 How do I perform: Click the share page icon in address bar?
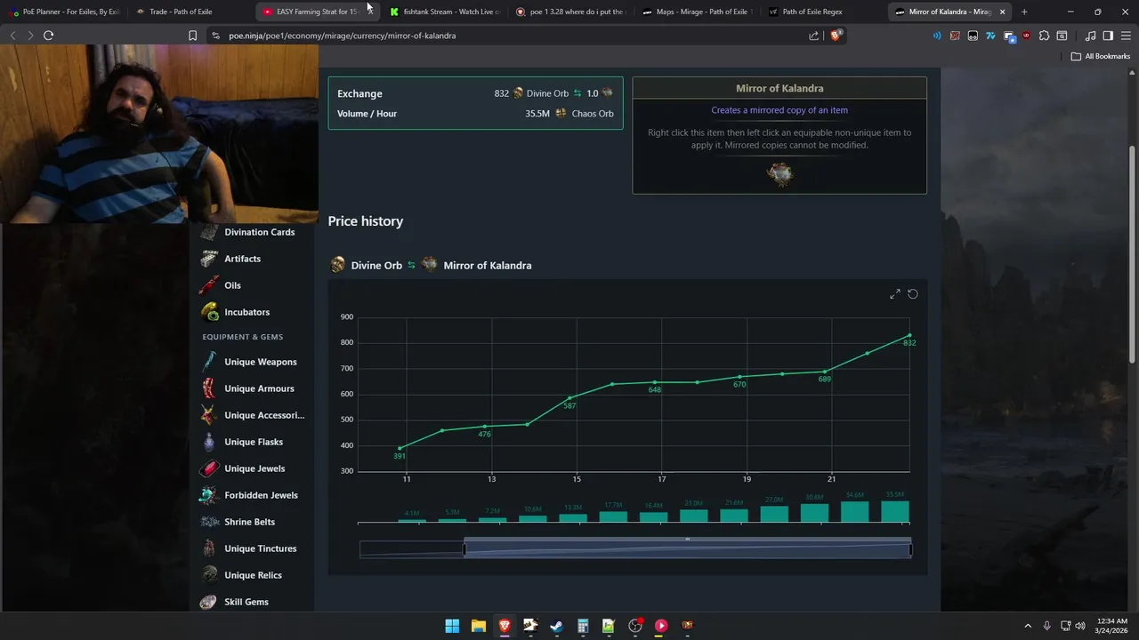coord(813,36)
